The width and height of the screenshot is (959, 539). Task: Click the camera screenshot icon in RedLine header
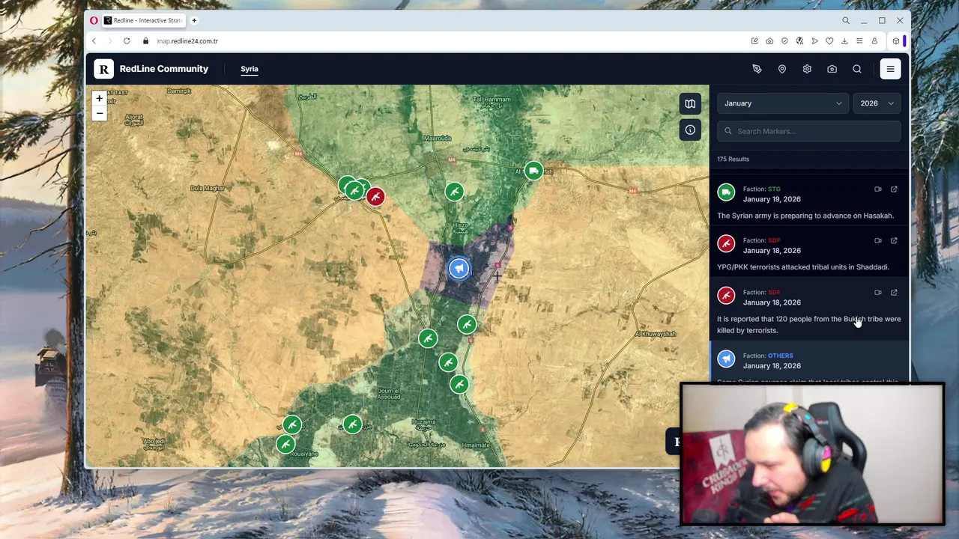coord(832,69)
